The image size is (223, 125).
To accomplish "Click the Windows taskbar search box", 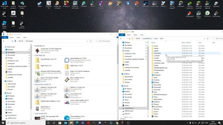I will click(x=25, y=123).
